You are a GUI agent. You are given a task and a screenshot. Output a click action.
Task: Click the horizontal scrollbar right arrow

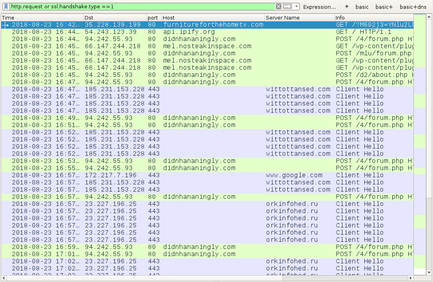point(411,278)
